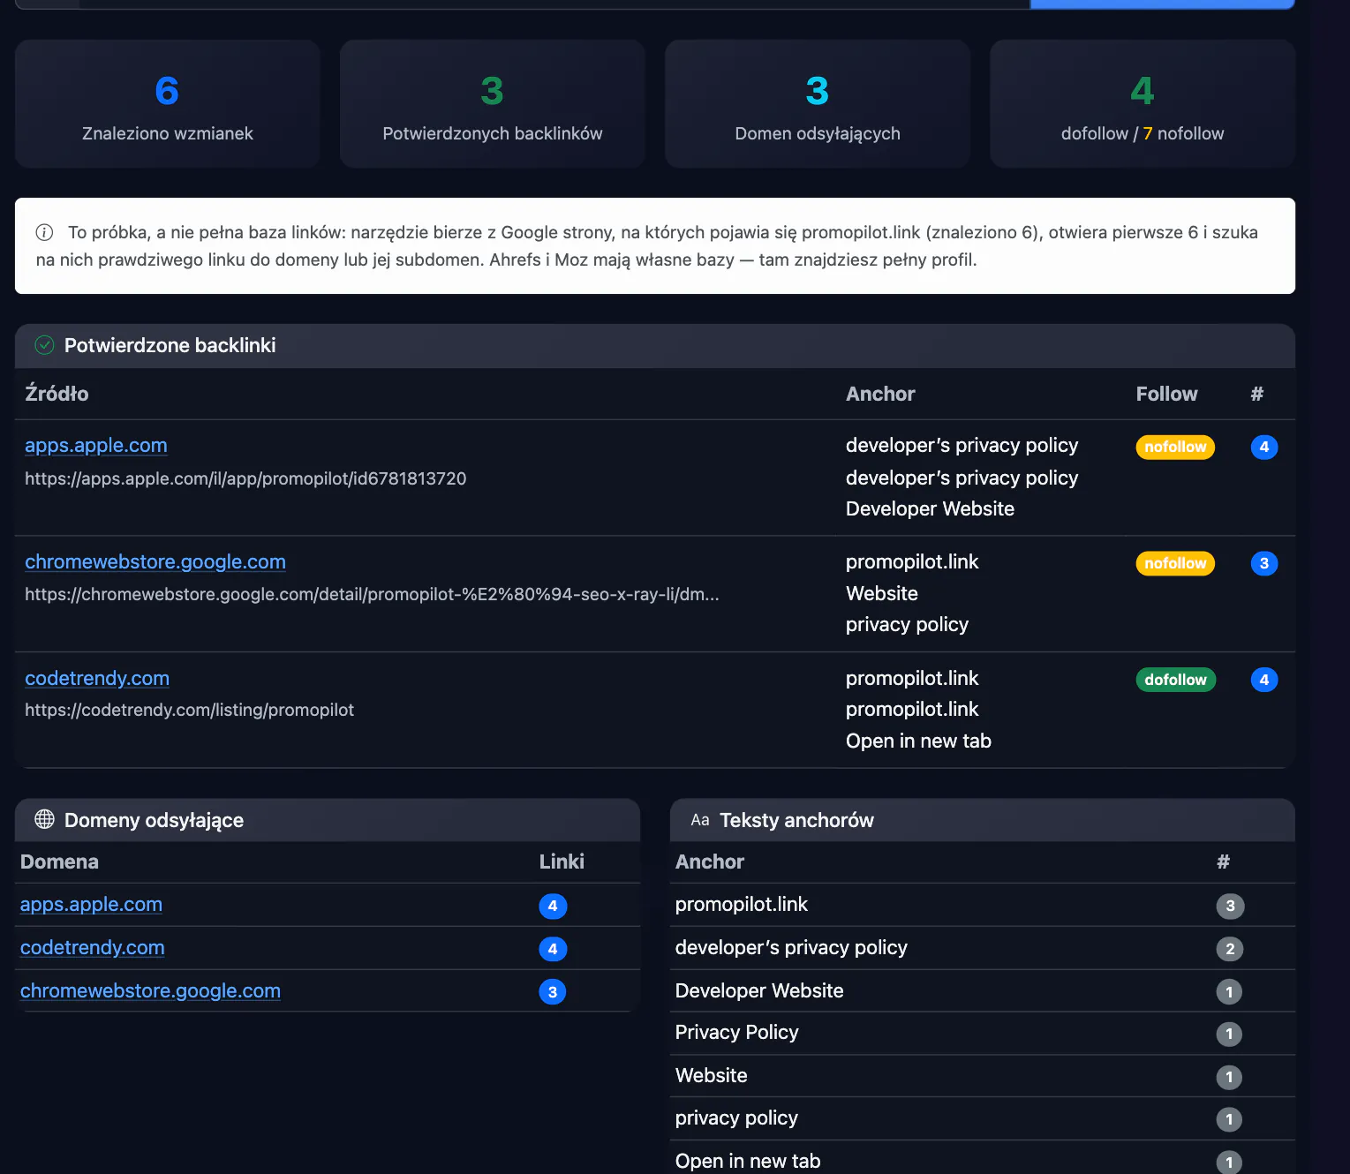This screenshot has height=1174, width=1350.
Task: Open apps.apple.com in referring domains list
Action: 91,905
